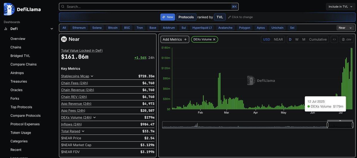Screen dimensions: 357x158
Task: Open Recent in the sidebar
Action: click(x=16, y=150)
